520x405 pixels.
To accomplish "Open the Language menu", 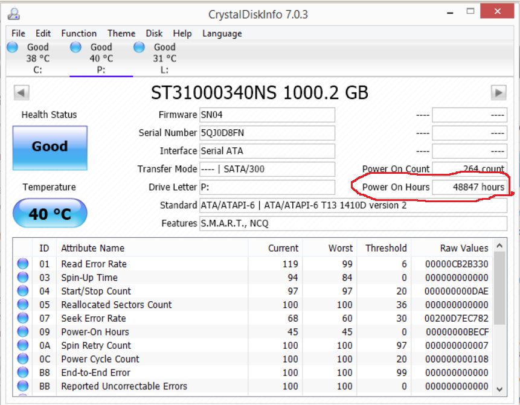I will [222, 33].
